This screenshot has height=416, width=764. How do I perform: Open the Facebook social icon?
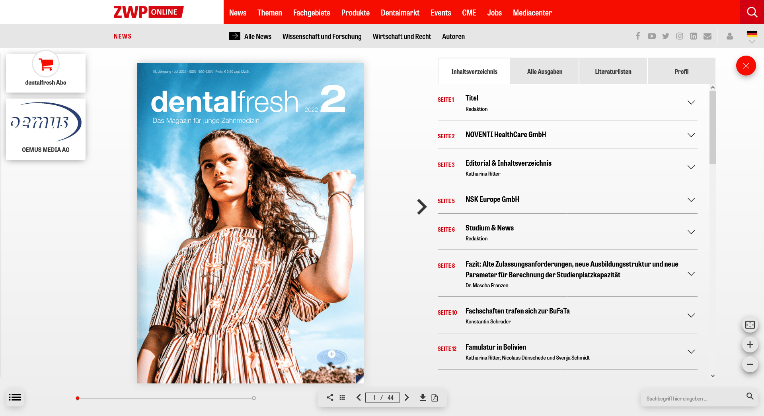(x=638, y=36)
